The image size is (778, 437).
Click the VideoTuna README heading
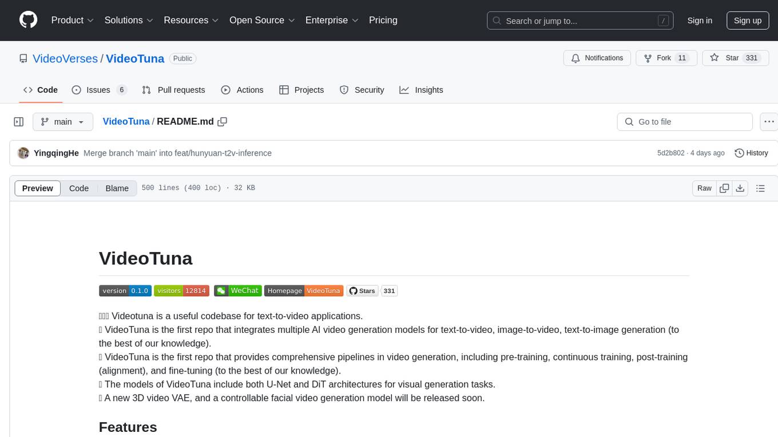(145, 258)
